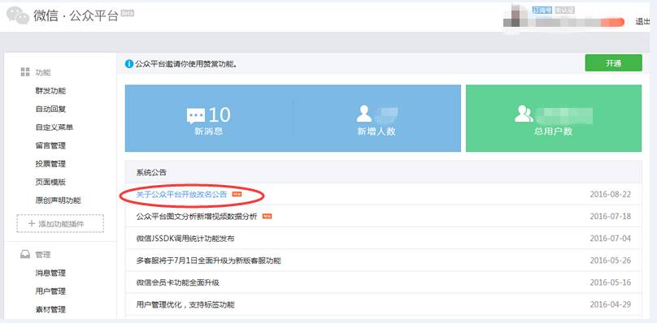This screenshot has width=657, height=323.
Task: Click the date 2016-07-04
Action: (x=610, y=239)
